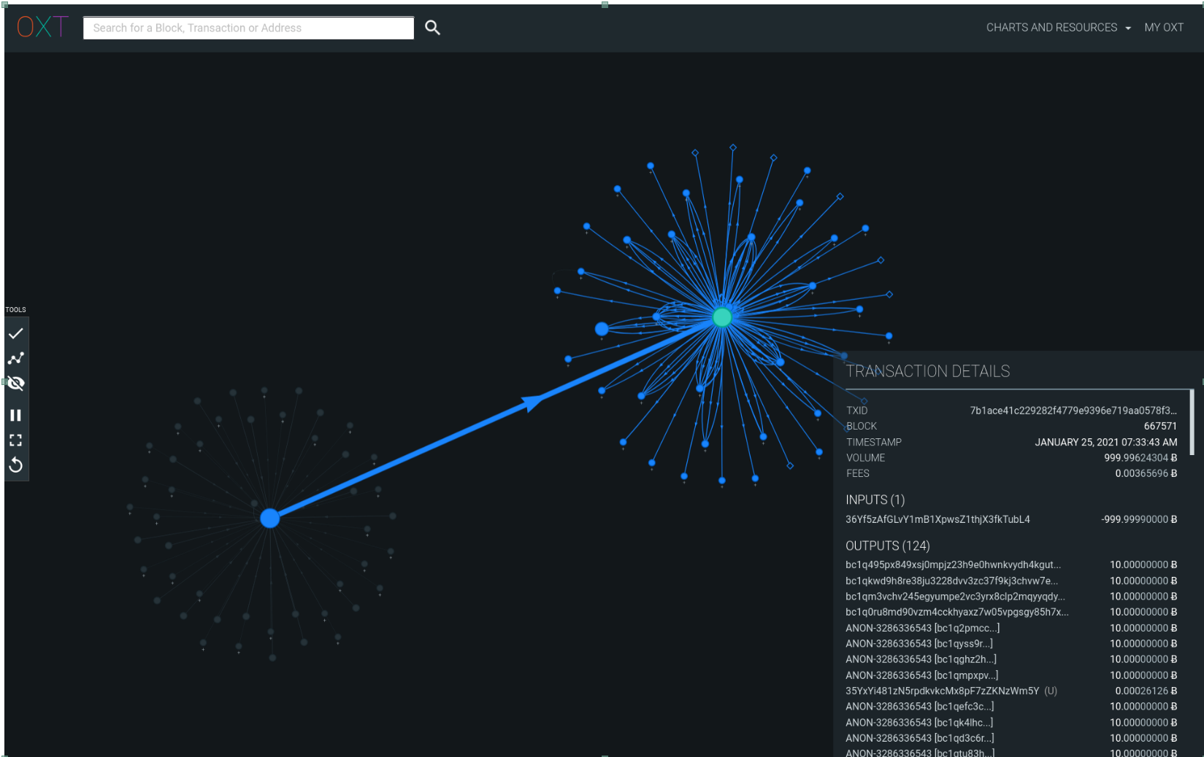Image resolution: width=1204 pixels, height=757 pixels.
Task: Pause the graph animation
Action: click(x=16, y=415)
